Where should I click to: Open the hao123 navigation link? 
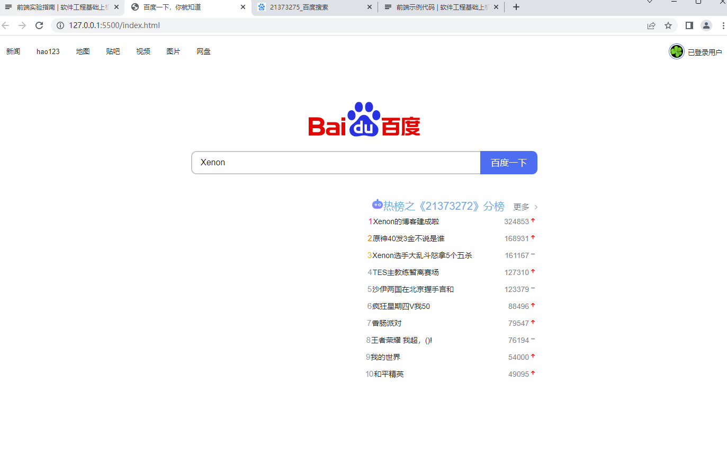(48, 51)
